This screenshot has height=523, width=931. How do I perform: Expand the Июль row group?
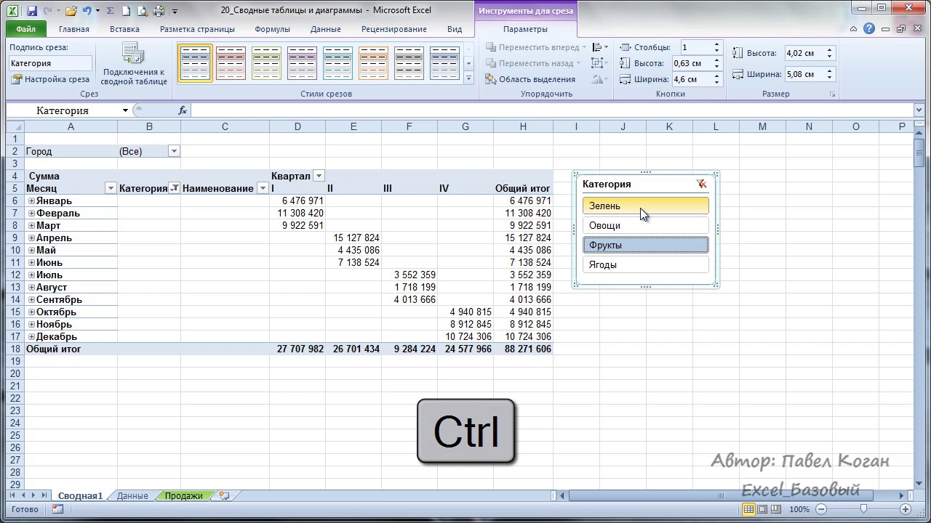point(31,275)
